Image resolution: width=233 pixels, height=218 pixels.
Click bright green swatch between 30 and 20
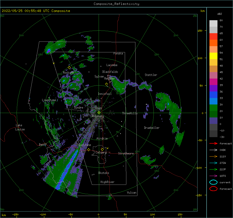tap(213, 108)
